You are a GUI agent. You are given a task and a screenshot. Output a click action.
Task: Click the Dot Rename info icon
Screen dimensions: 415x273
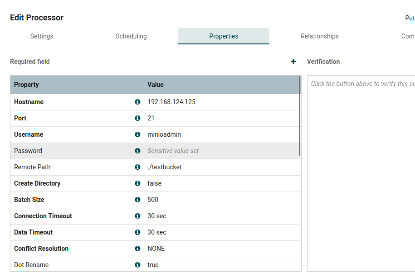point(137,265)
